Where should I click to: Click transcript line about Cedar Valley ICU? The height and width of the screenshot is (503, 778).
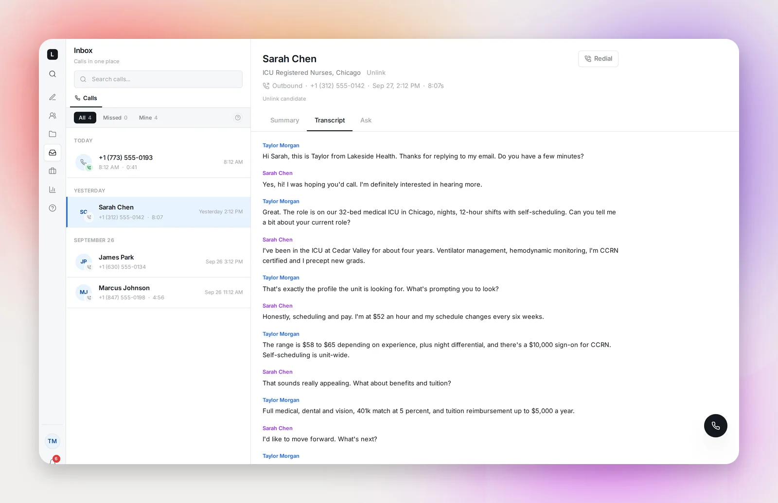tap(441, 256)
